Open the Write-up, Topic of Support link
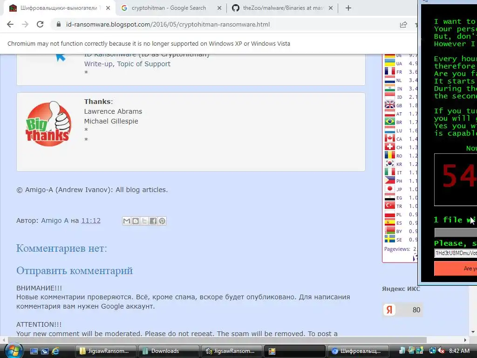 [127, 64]
